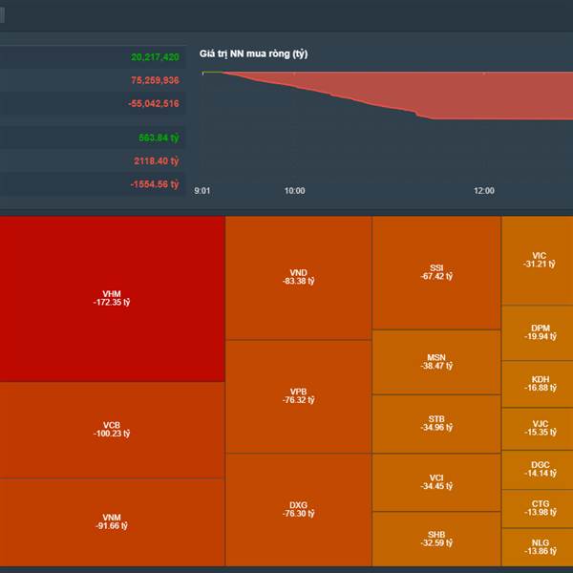This screenshot has height=573, width=573.
Task: Click the SHB -32.59 tỷ tile
Action: (436, 539)
